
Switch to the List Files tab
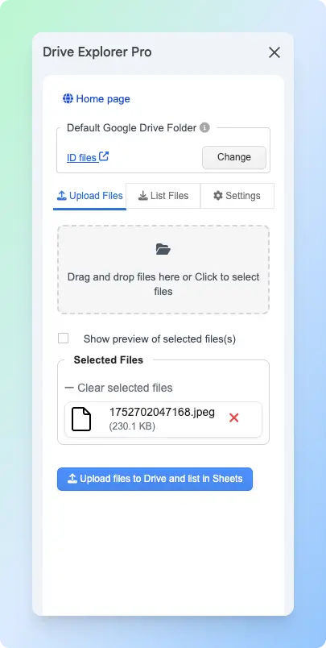[x=163, y=196]
